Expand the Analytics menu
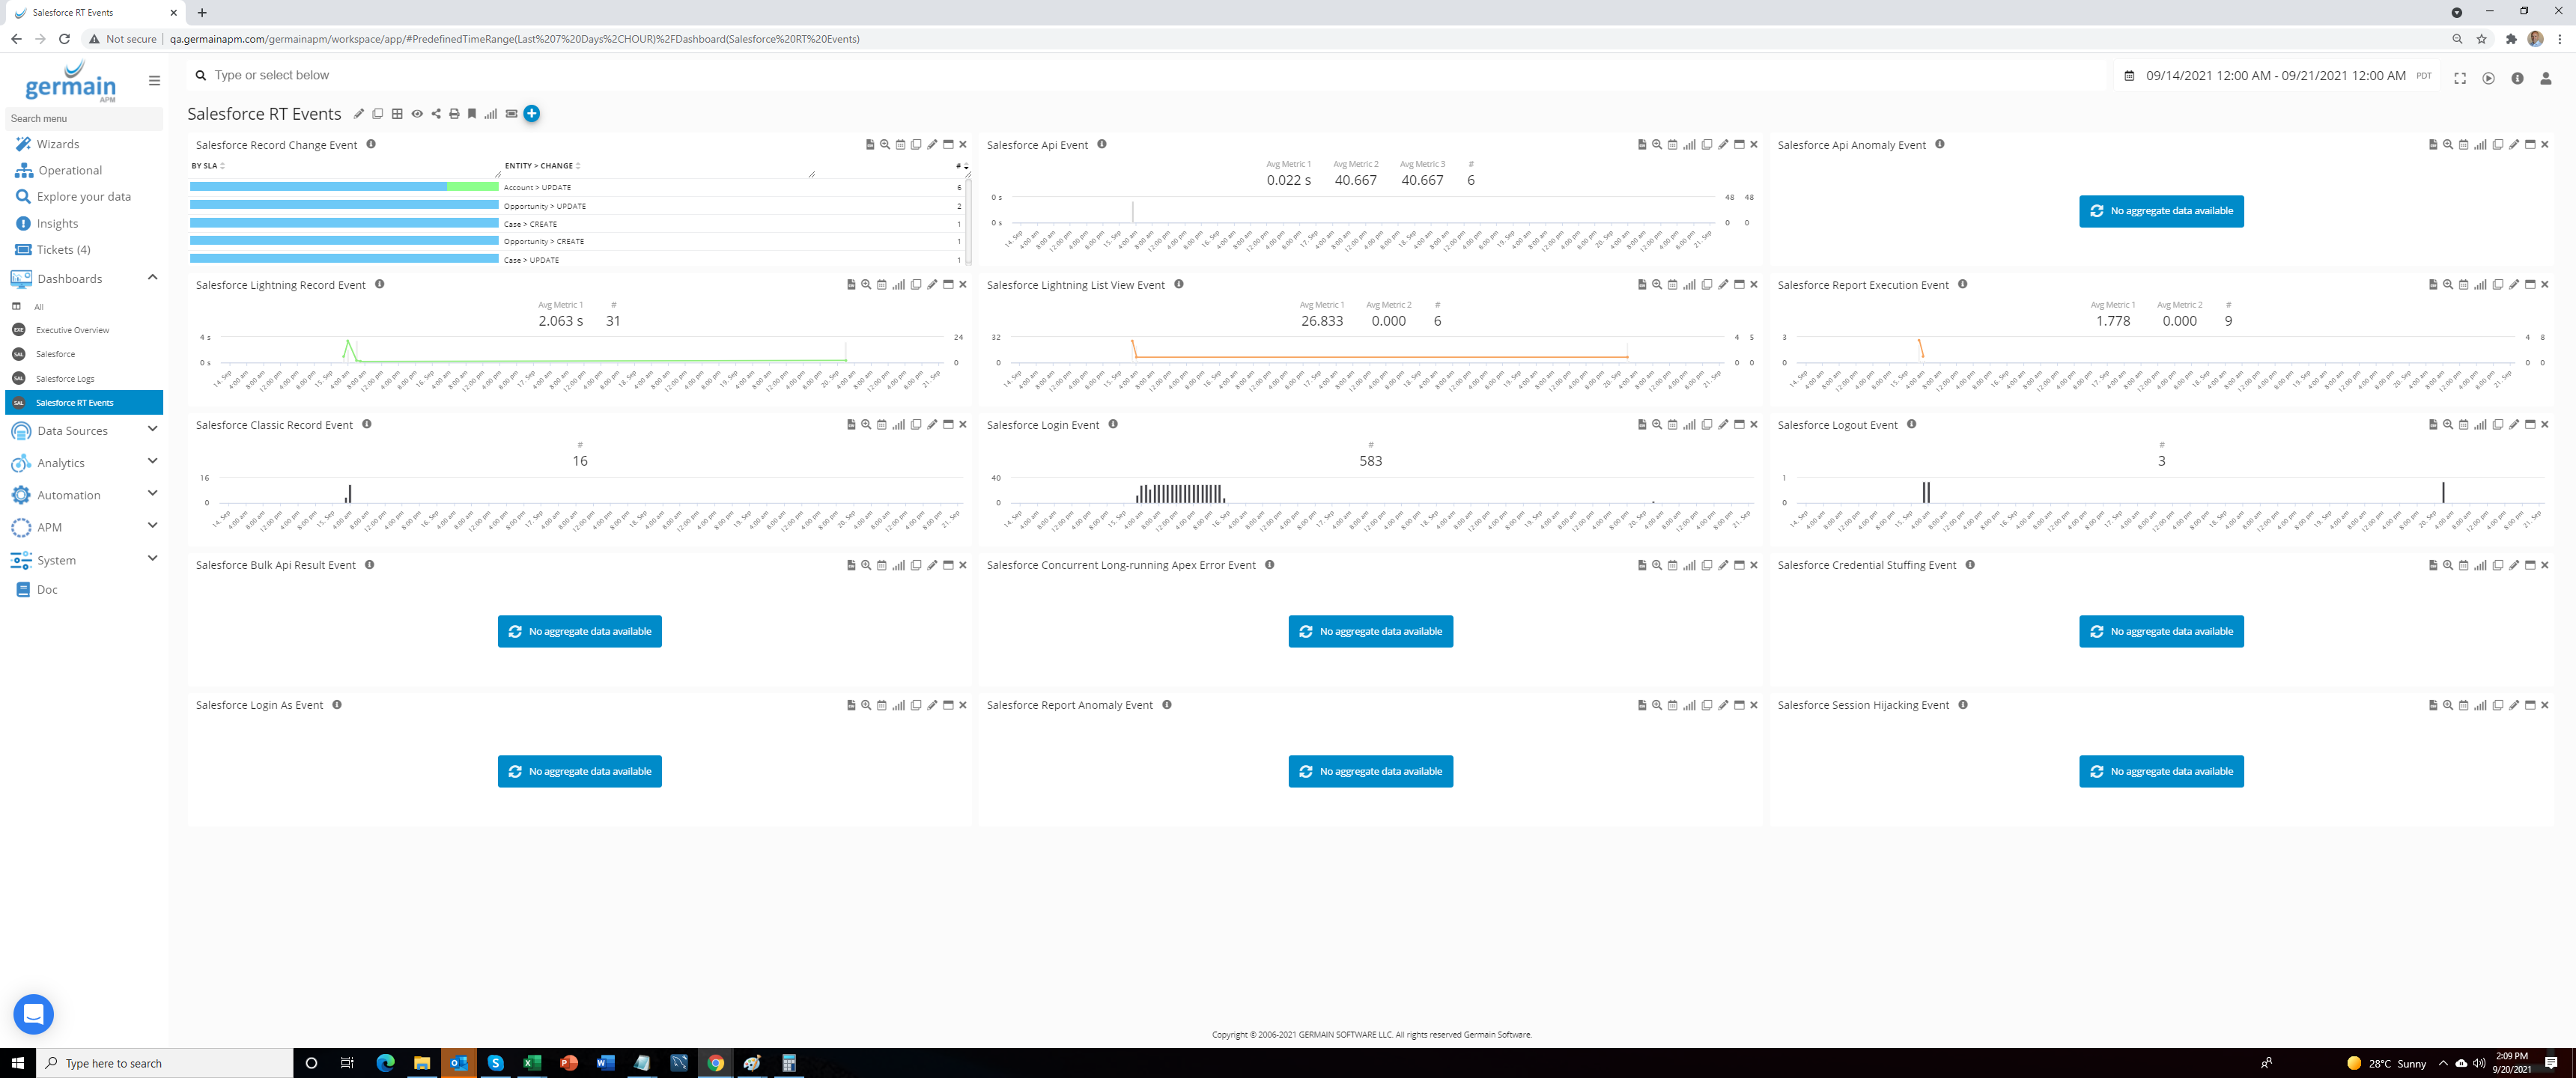The image size is (2576, 1078). 152,462
